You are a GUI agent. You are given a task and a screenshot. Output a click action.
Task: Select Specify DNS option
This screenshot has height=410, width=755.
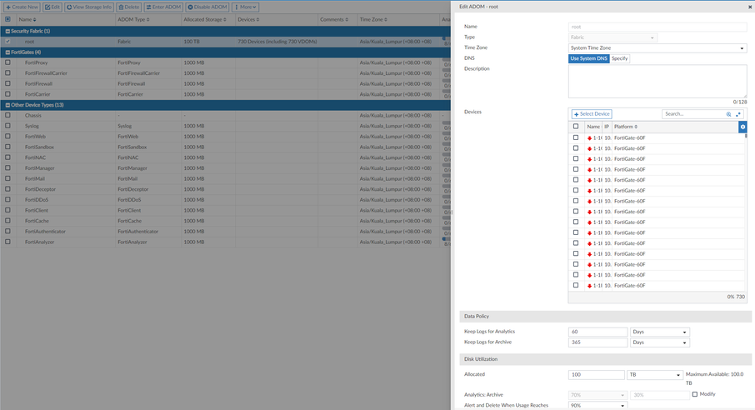[620, 59]
